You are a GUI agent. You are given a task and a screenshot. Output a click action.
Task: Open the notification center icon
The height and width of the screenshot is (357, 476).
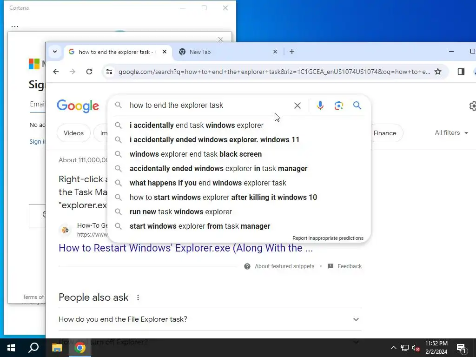click(462, 348)
